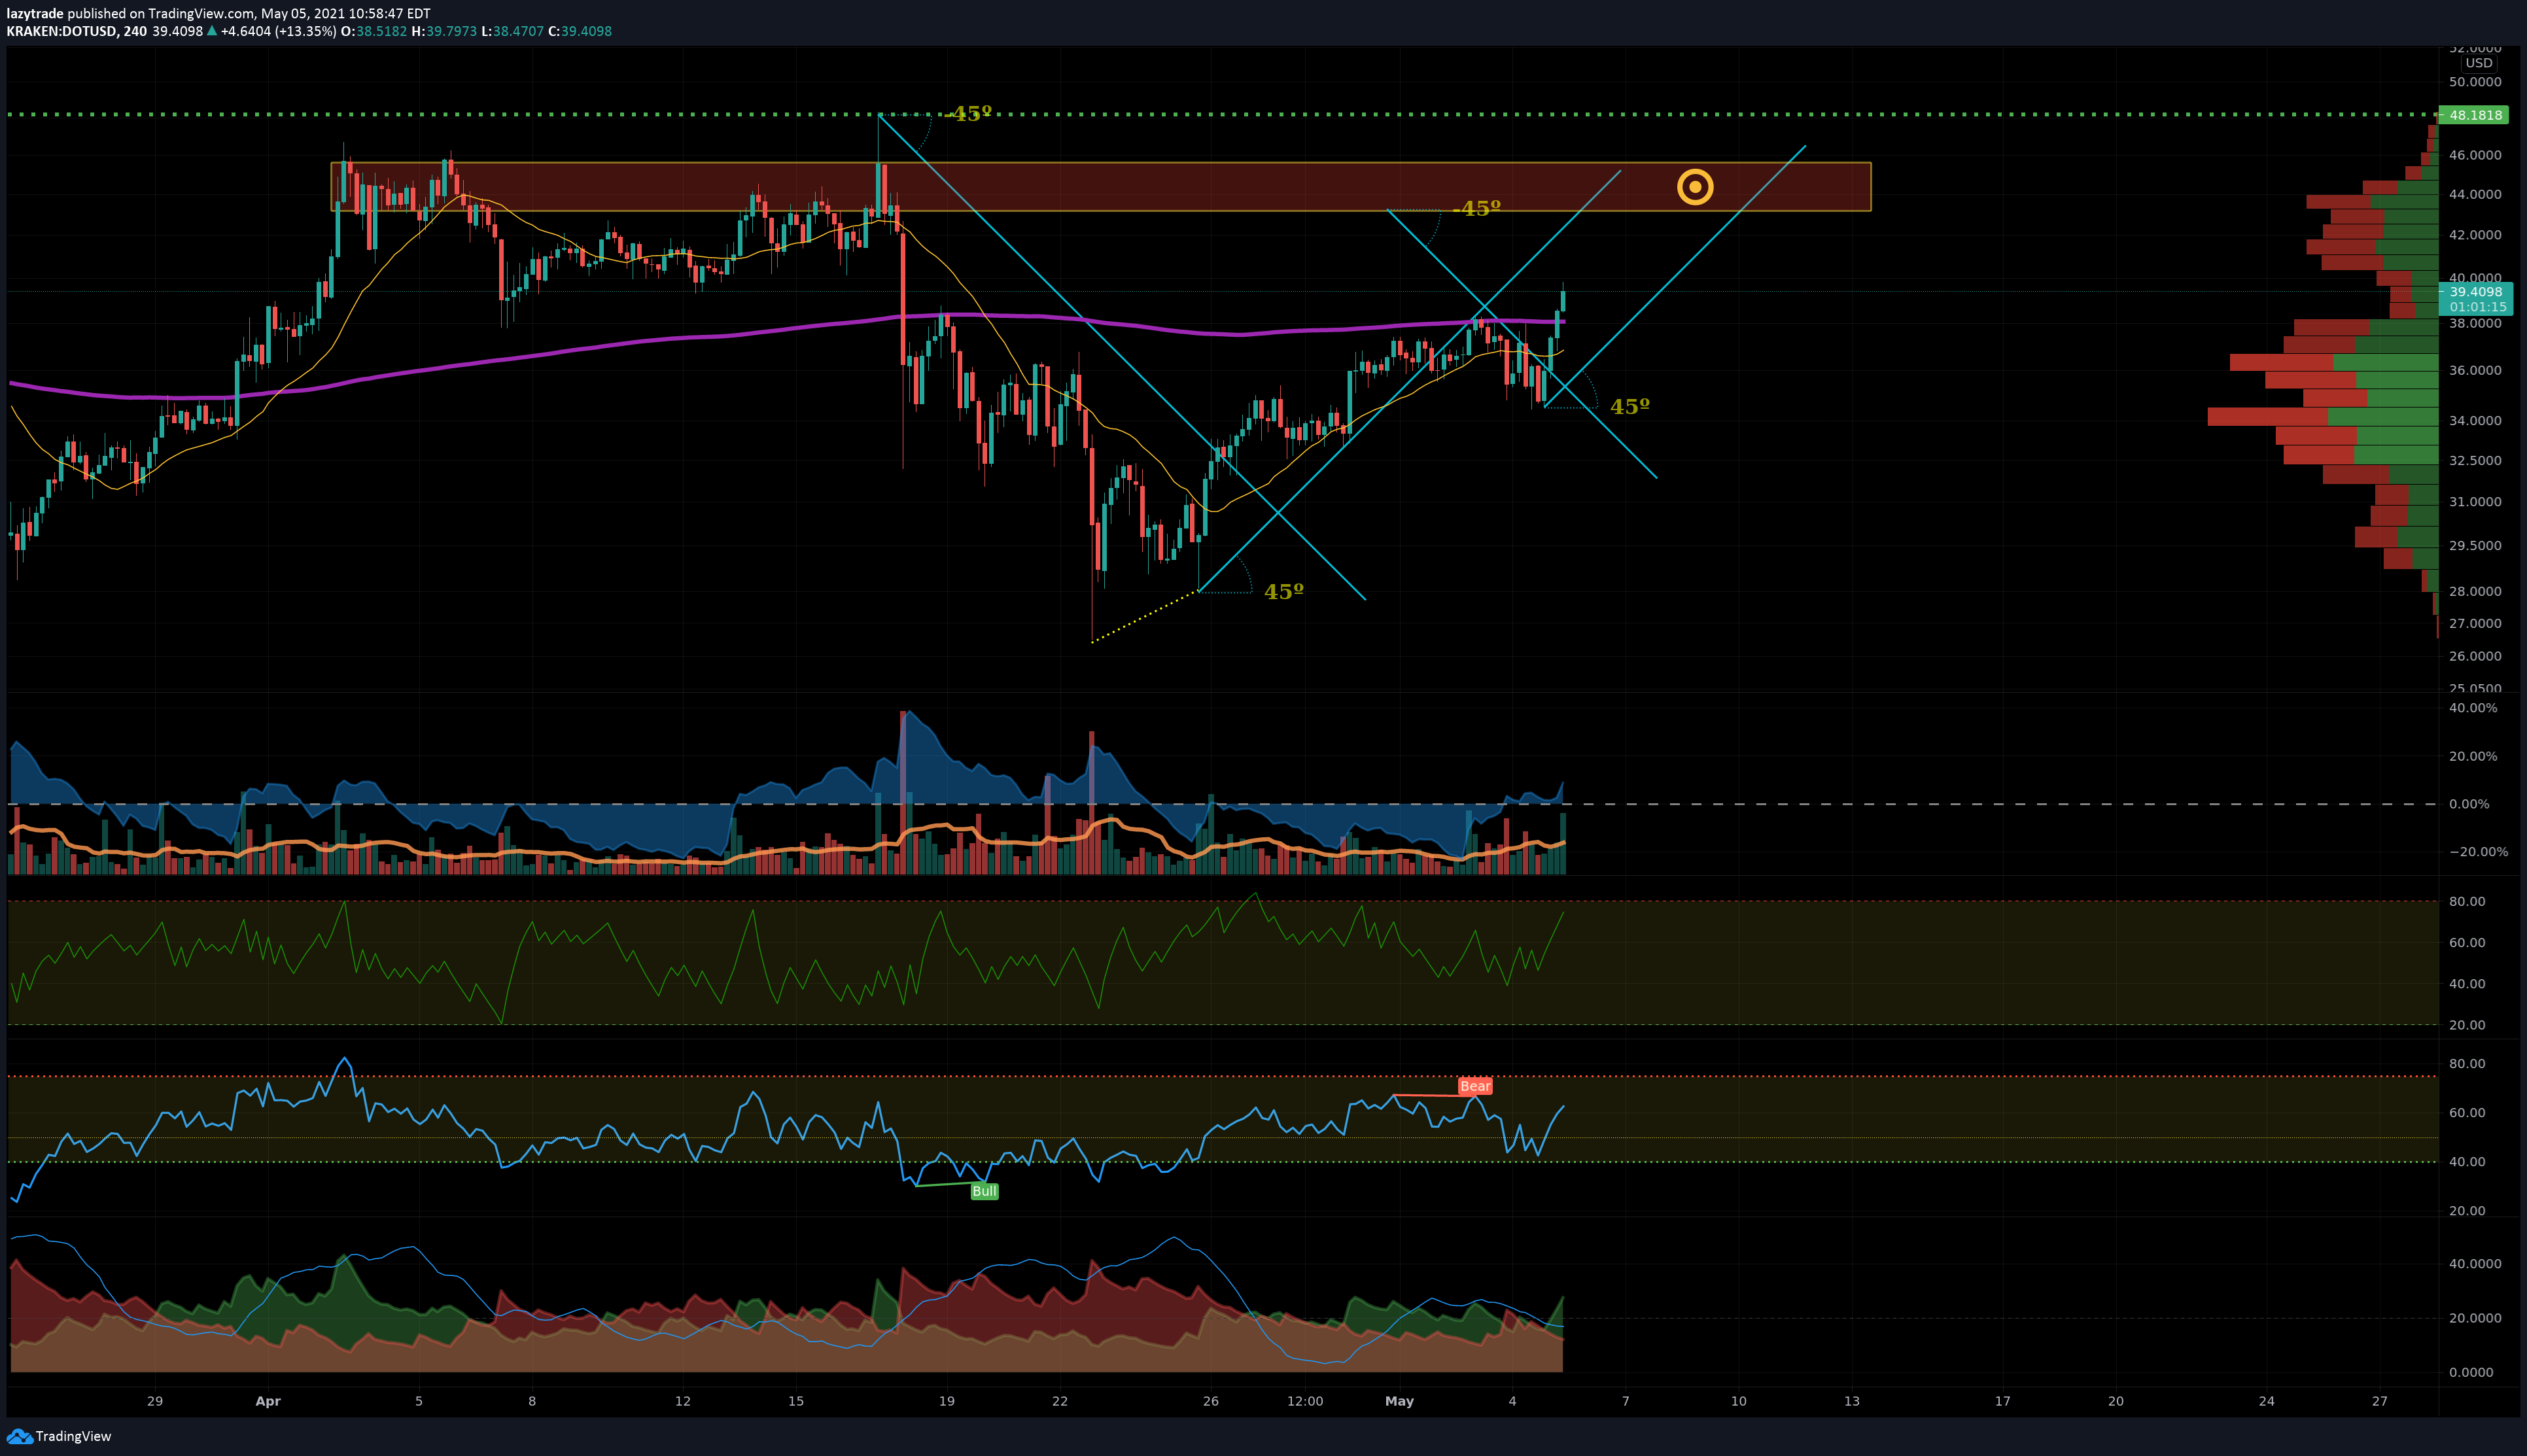Click the -45º label on green dotted line

(968, 114)
